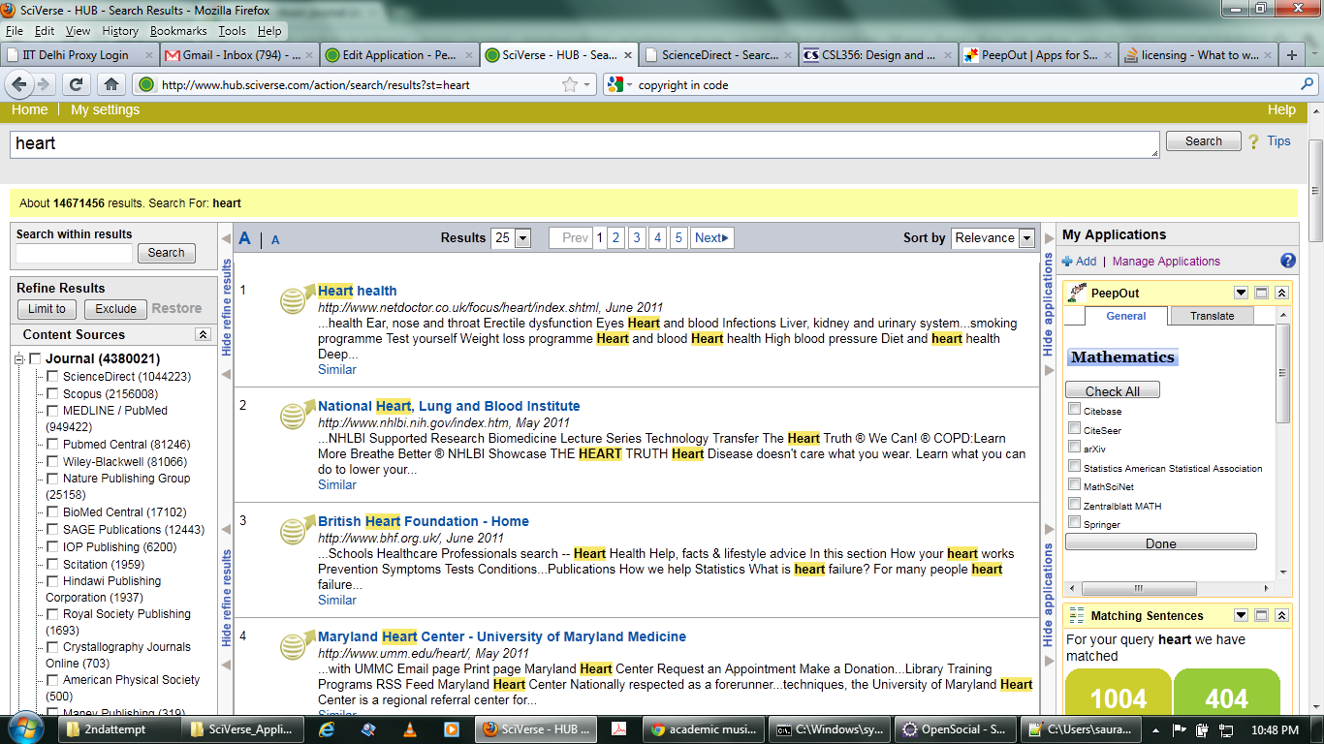Bookmark this page with the star icon
This screenshot has height=744, width=1324.
tap(570, 84)
